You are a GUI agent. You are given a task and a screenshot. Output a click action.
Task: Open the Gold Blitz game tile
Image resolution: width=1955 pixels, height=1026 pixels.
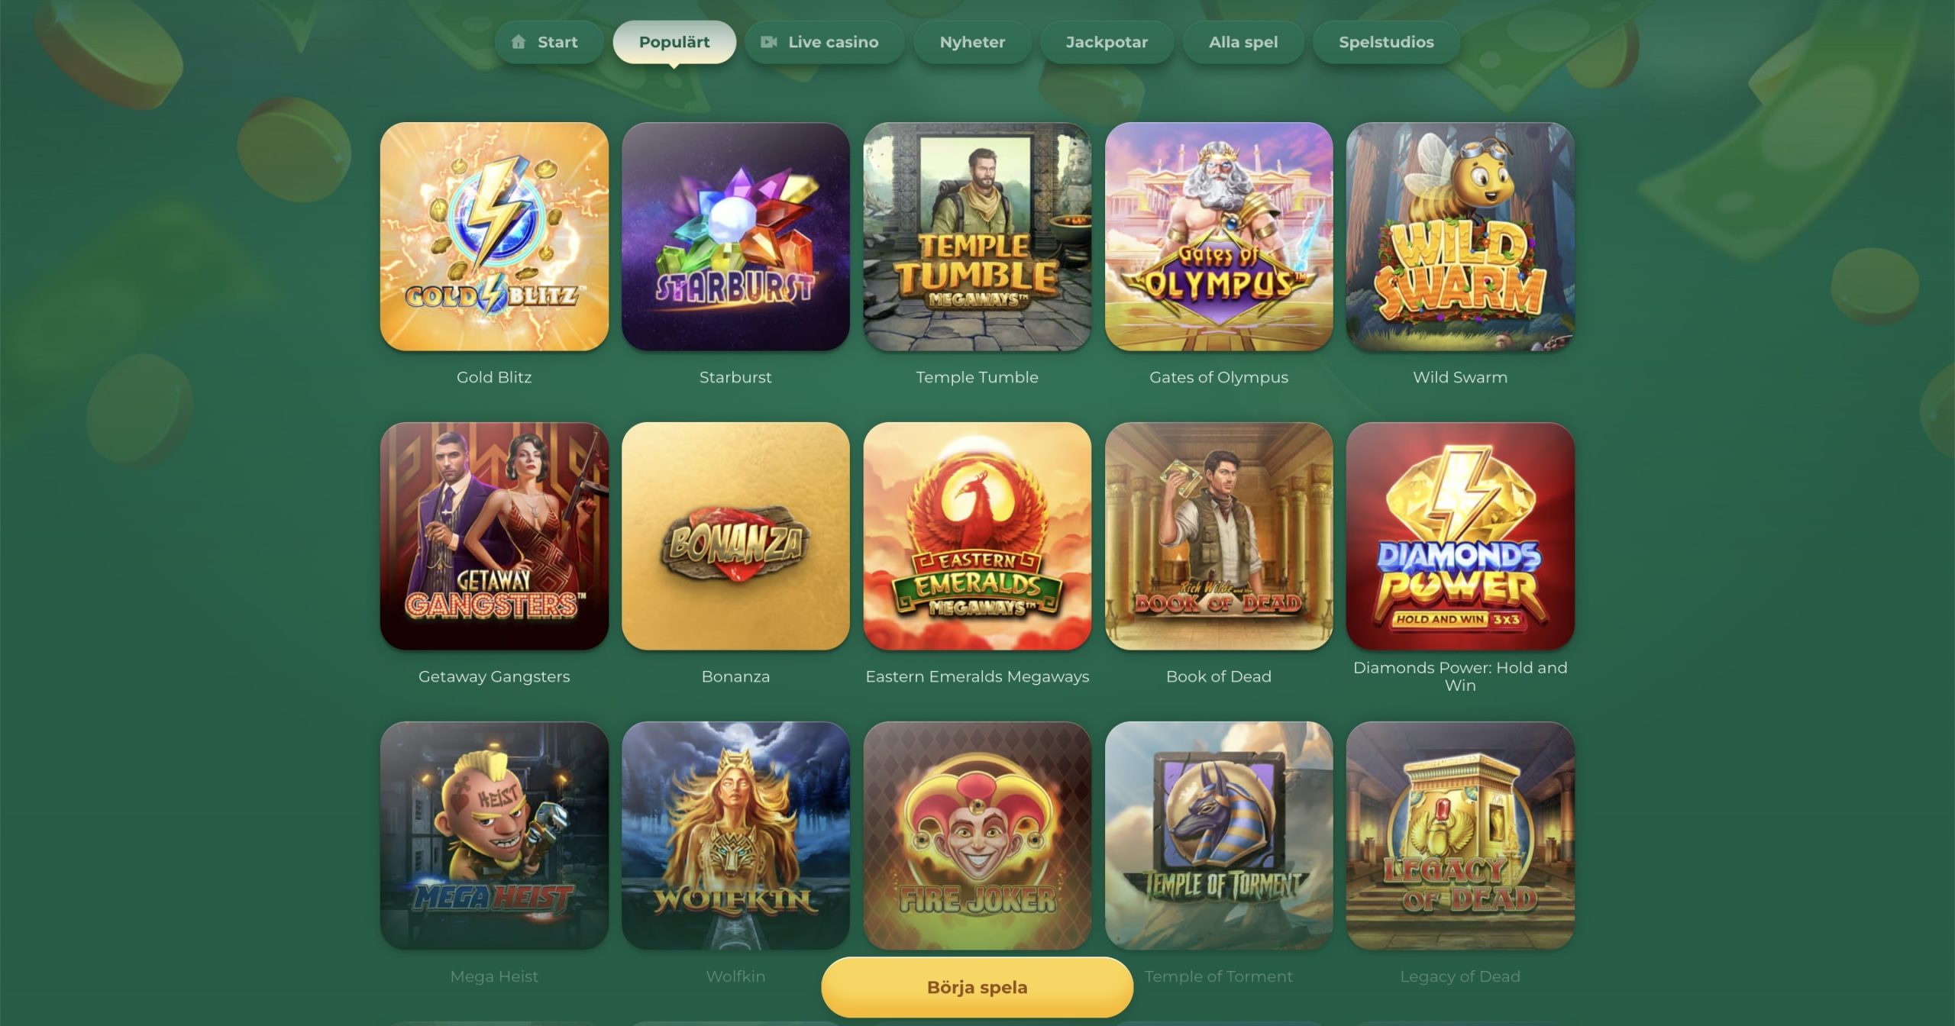494,237
